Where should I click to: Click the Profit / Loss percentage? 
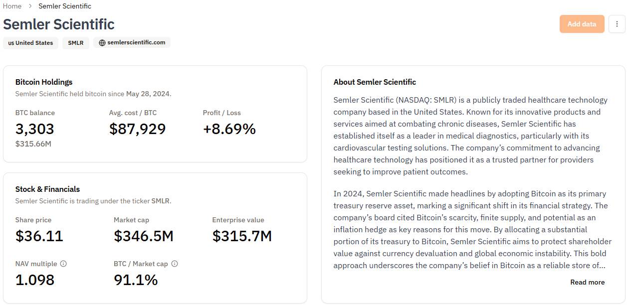229,129
